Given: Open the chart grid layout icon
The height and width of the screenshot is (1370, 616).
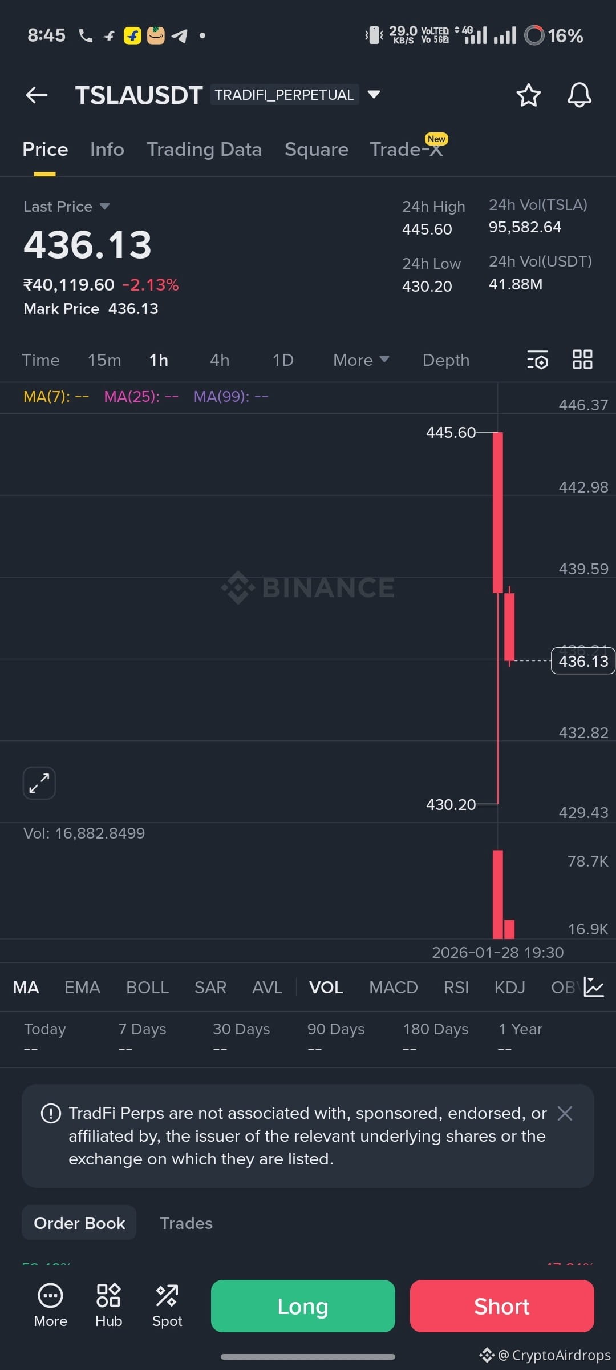Looking at the screenshot, I should coord(582,360).
